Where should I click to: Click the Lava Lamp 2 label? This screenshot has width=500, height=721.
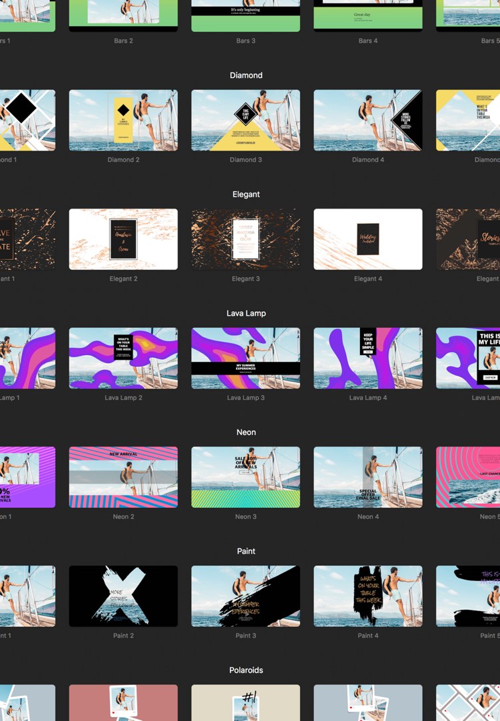123,398
